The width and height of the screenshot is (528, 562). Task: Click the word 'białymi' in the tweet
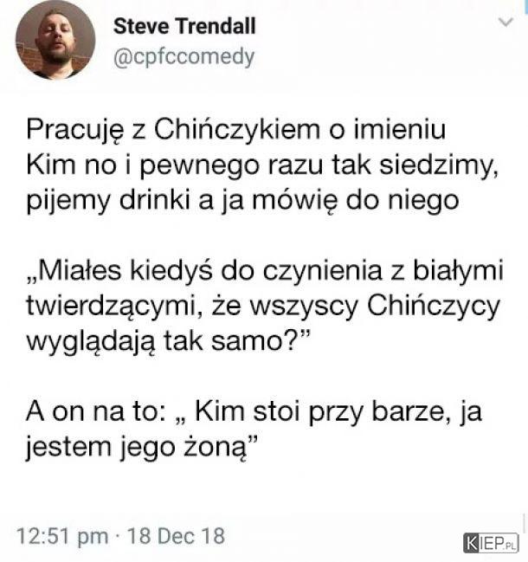click(x=459, y=271)
